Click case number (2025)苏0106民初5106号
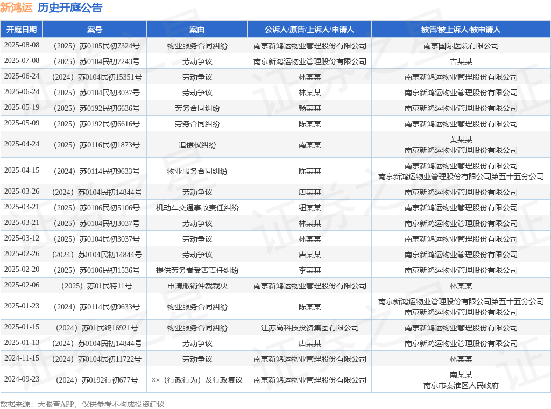The height and width of the screenshot is (409, 551). click(95, 208)
